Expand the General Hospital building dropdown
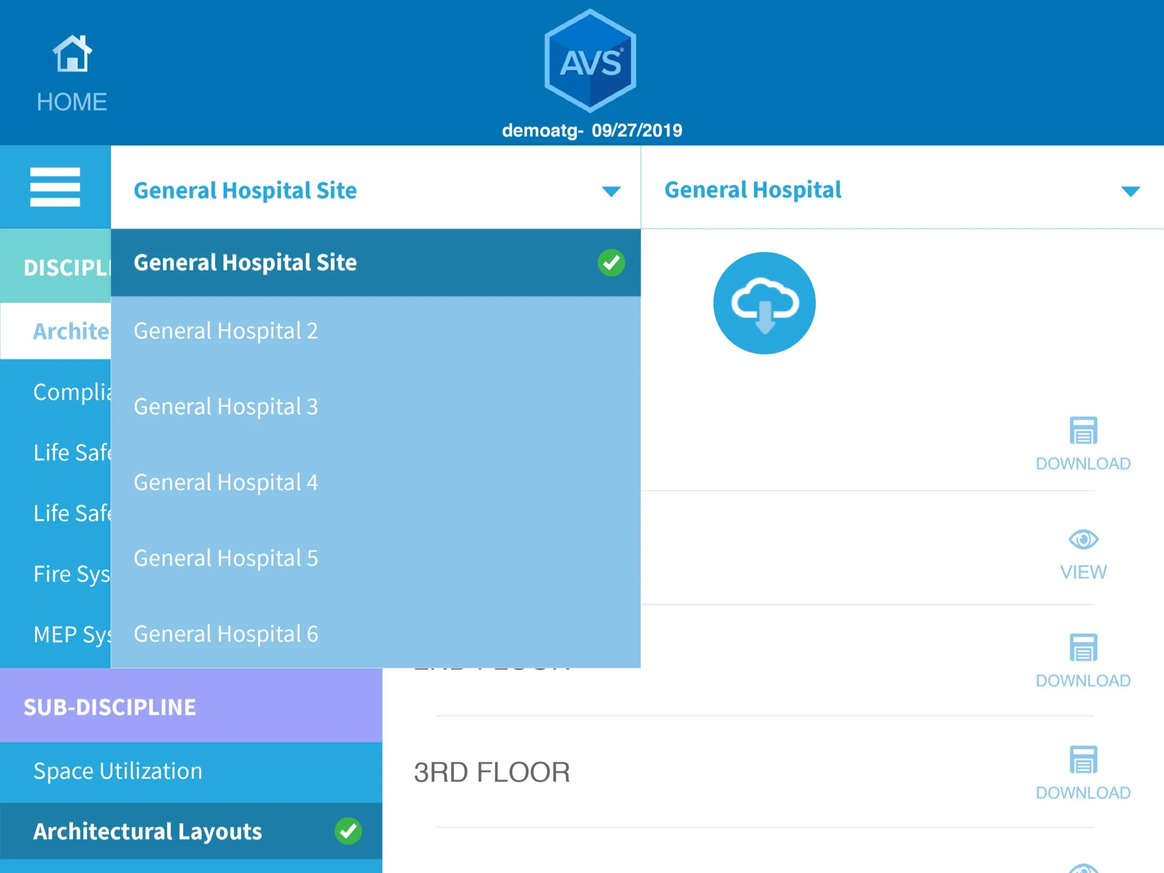 coord(1130,191)
